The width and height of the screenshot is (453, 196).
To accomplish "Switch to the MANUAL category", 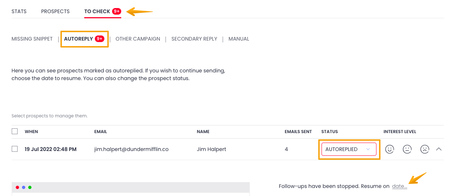I will [239, 39].
